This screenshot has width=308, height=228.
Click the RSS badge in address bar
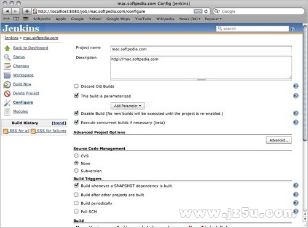point(198,11)
